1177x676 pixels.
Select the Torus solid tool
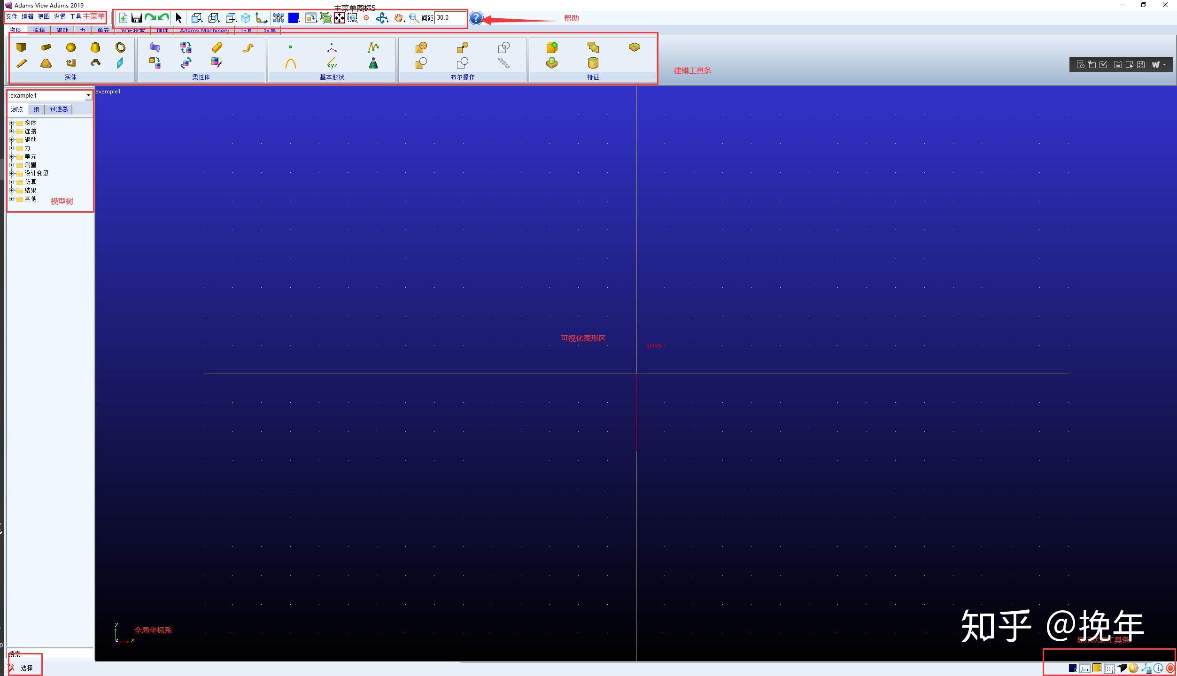point(121,47)
